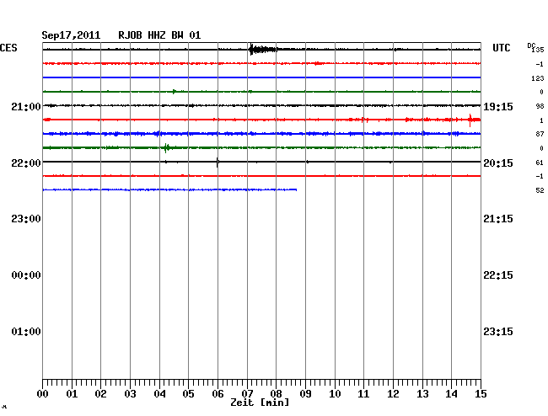
Task: Click the black spike at minute 06 on 22:00 trace
Action: [x=218, y=163]
